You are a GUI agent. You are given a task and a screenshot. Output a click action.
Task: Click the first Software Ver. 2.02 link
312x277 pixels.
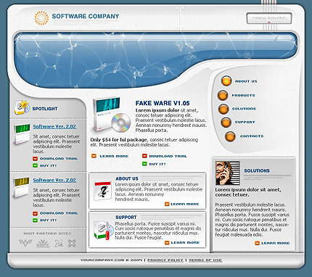click(x=54, y=126)
